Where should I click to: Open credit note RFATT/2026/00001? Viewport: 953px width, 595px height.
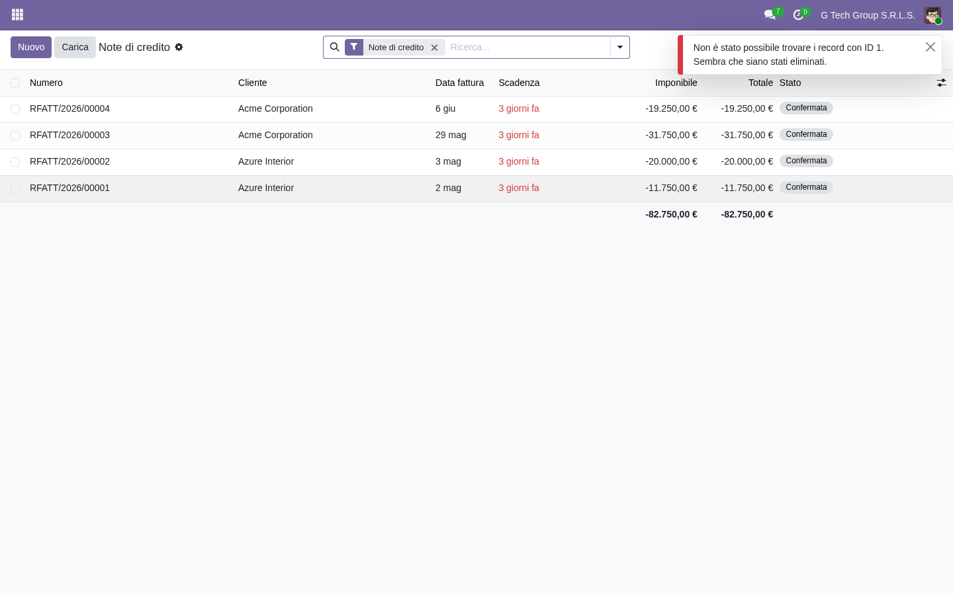pos(69,188)
